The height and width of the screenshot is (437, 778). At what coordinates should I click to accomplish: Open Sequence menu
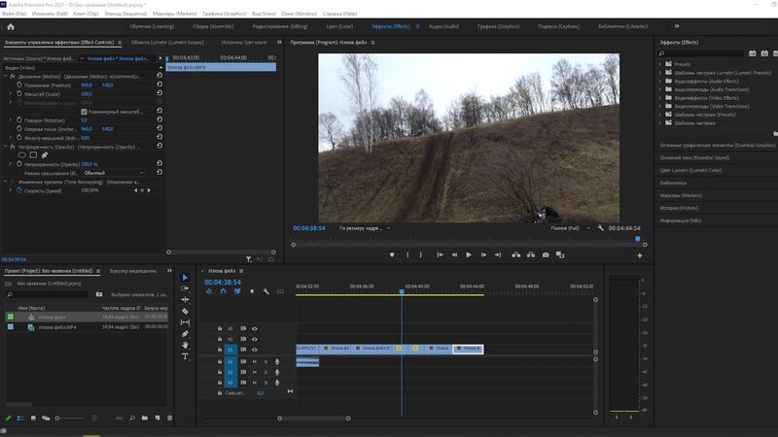point(125,14)
